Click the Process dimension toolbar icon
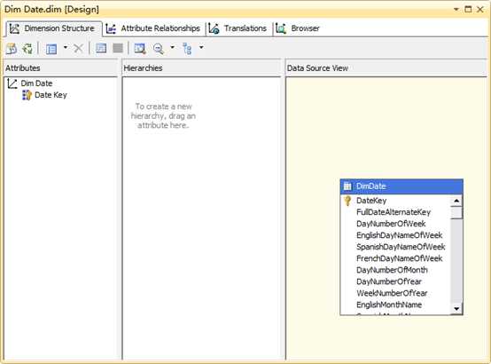Image resolution: width=491 pixels, height=364 pixels. click(x=27, y=49)
